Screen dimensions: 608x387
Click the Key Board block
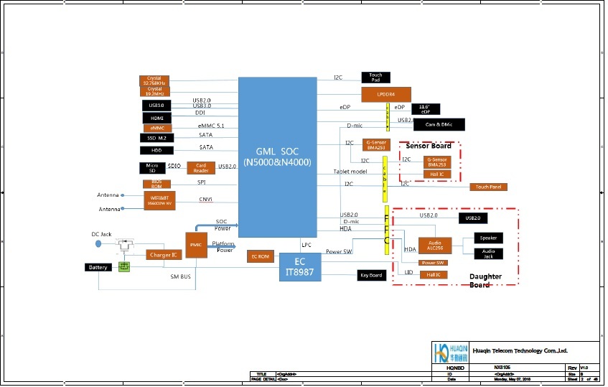pyautogui.click(x=373, y=275)
